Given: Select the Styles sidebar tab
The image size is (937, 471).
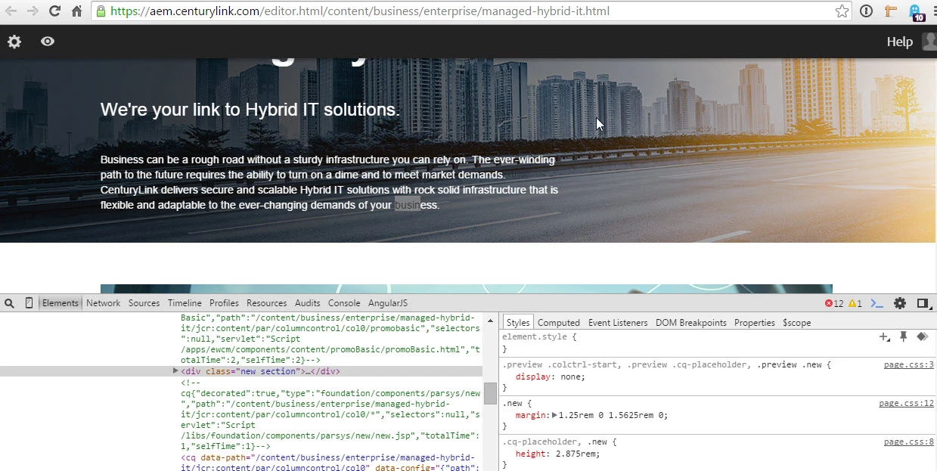Looking at the screenshot, I should (518, 323).
